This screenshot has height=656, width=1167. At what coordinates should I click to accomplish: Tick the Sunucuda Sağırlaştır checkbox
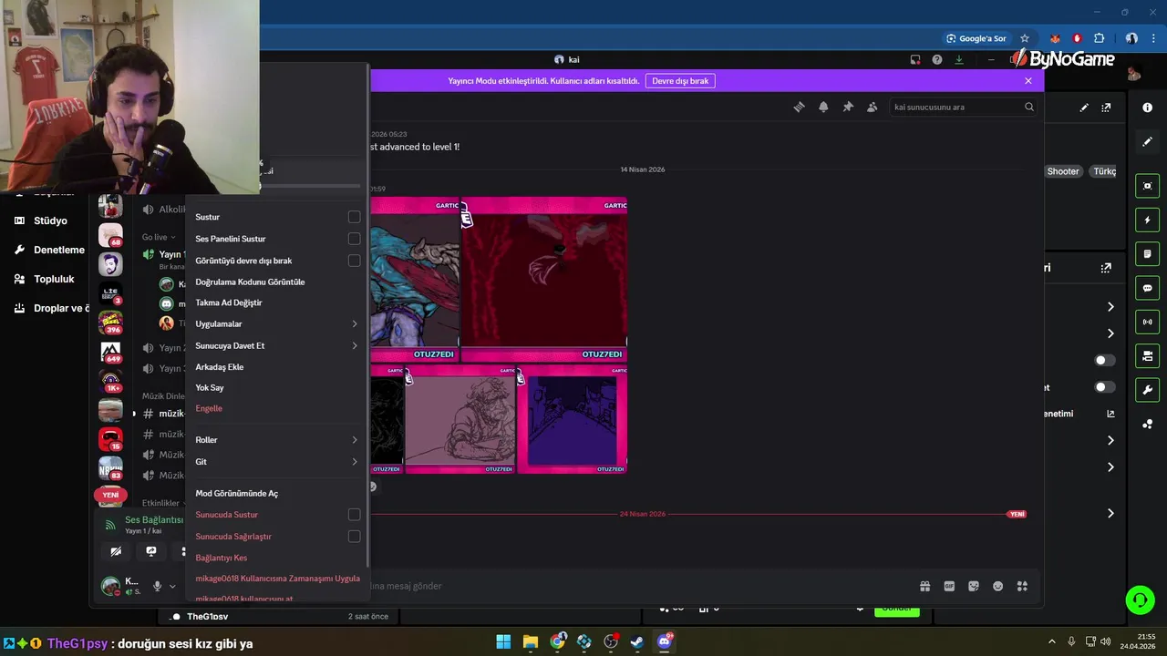point(354,537)
